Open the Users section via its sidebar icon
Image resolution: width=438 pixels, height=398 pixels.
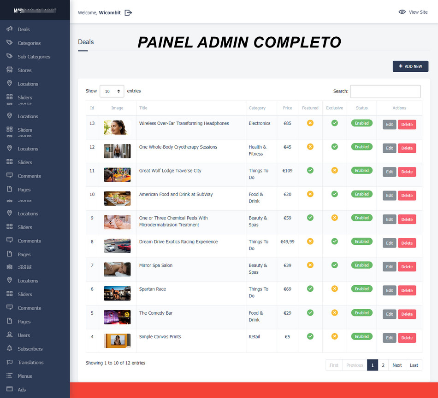click(x=9, y=335)
